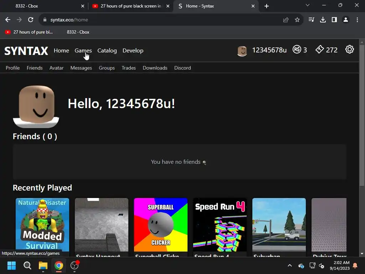Click the username 12345678u in header
Image resolution: width=365 pixels, height=274 pixels.
click(x=269, y=50)
